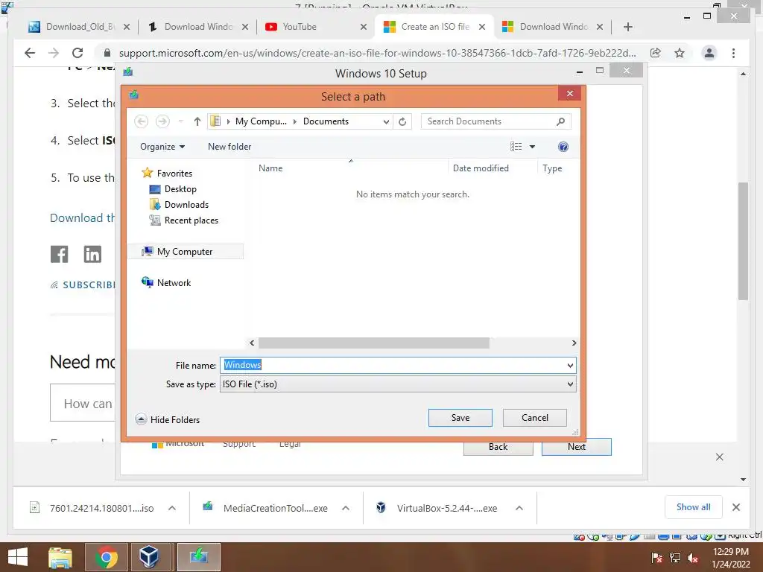Cancel the Select a path dialog

click(534, 418)
